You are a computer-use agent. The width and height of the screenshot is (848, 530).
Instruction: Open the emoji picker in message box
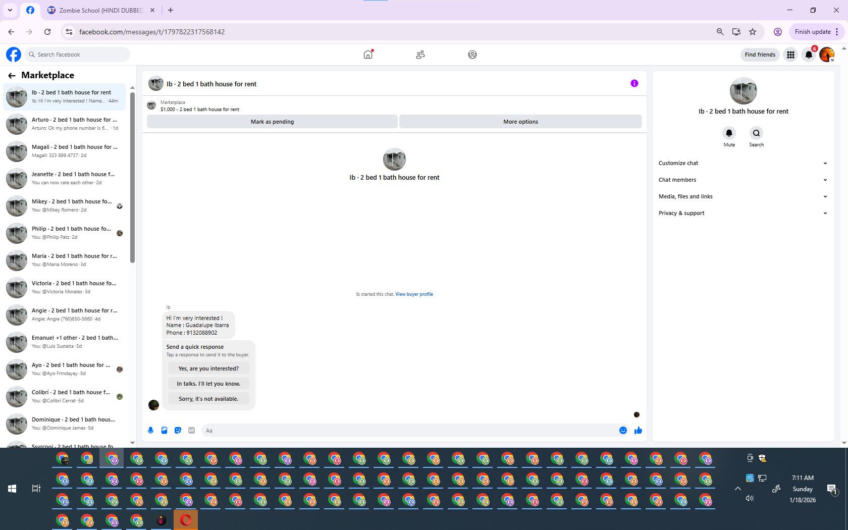[623, 431]
